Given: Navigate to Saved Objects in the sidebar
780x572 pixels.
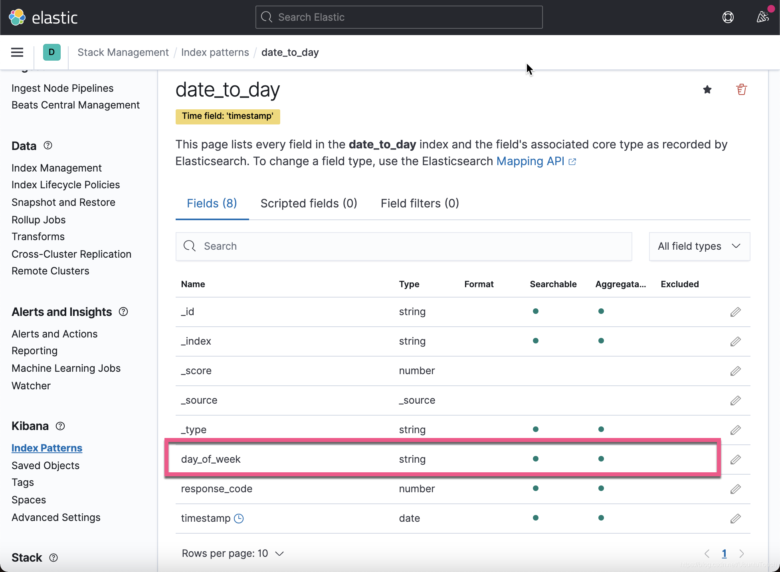Looking at the screenshot, I should pyautogui.click(x=46, y=465).
